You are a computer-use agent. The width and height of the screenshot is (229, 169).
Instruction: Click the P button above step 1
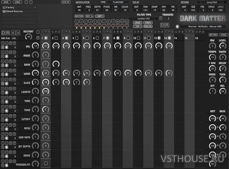46,32
